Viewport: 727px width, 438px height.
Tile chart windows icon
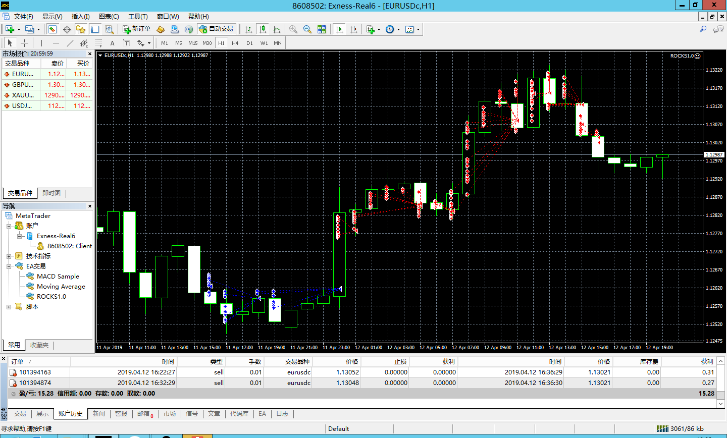322,29
